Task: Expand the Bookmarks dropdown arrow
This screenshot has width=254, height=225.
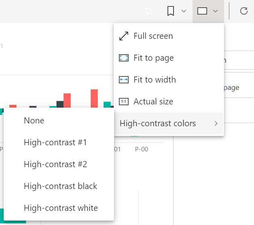Action: (184, 11)
